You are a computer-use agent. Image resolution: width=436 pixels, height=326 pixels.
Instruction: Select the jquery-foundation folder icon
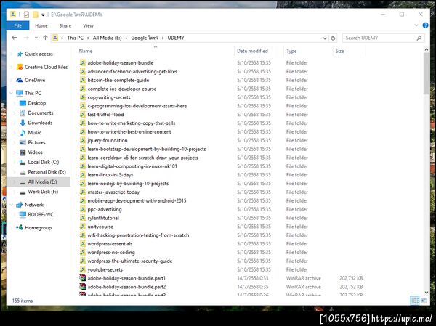pos(83,140)
